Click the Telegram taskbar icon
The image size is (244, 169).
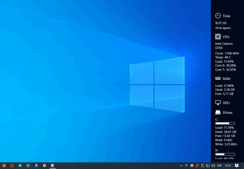coord(20,166)
